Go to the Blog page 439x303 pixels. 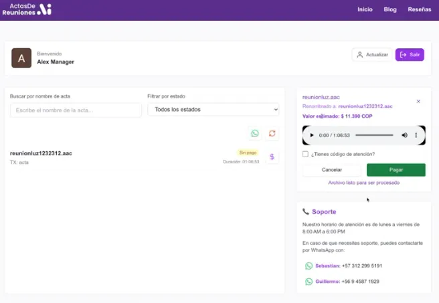390,10
